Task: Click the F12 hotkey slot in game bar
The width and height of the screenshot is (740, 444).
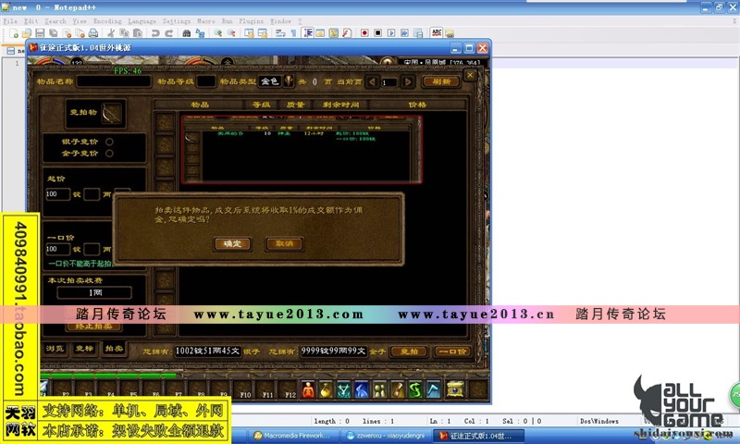Action: [x=290, y=389]
